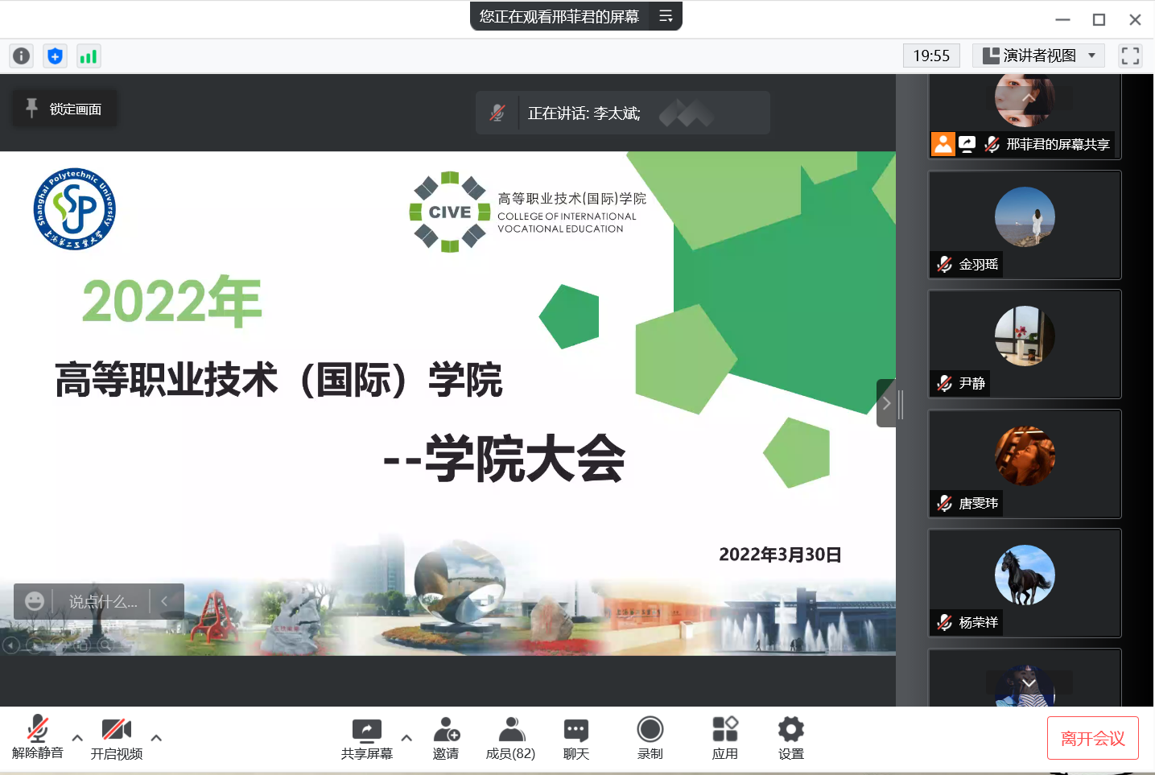
Task: Select 尹静 participant tile
Action: [1025, 344]
